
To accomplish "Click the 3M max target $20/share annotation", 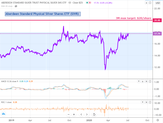I will [133, 18].
